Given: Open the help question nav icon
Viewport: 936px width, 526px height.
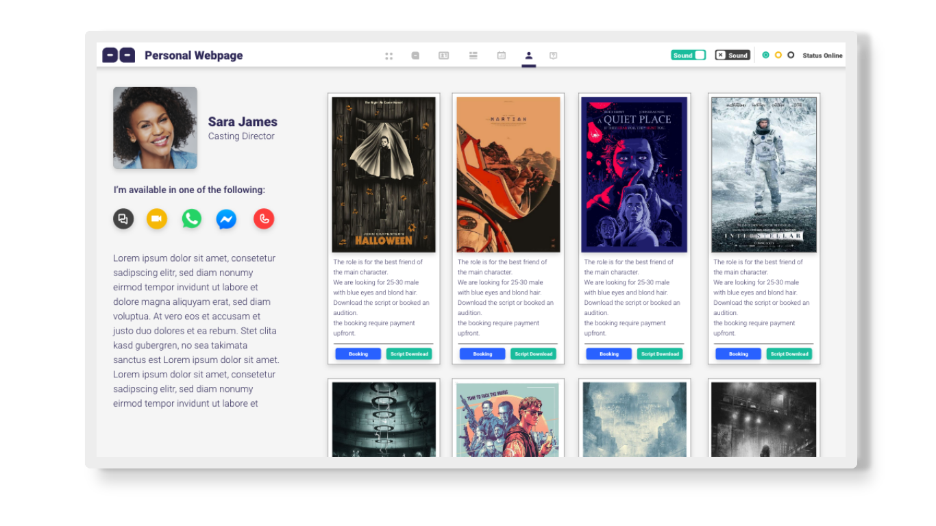Looking at the screenshot, I should (x=553, y=55).
